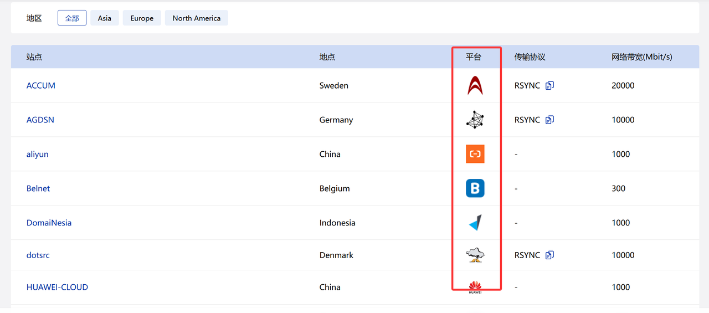
Task: Click 1000 bandwidth in DomaiNesia row
Action: click(621, 223)
